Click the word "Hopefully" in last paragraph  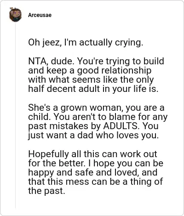point(48,154)
